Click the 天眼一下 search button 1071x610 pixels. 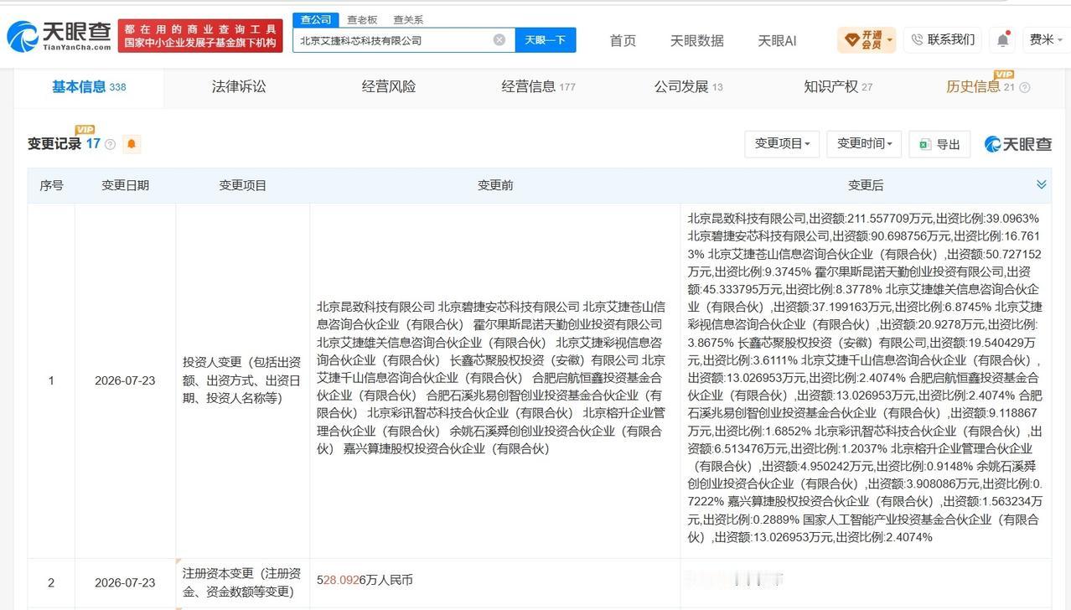[546, 39]
